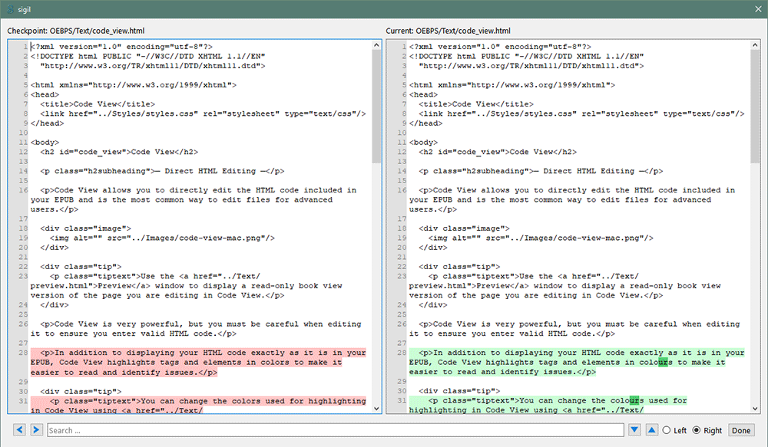Click the Checkpoint pane scroll-down arrow
This screenshot has width=768, height=447.
pos(376,409)
